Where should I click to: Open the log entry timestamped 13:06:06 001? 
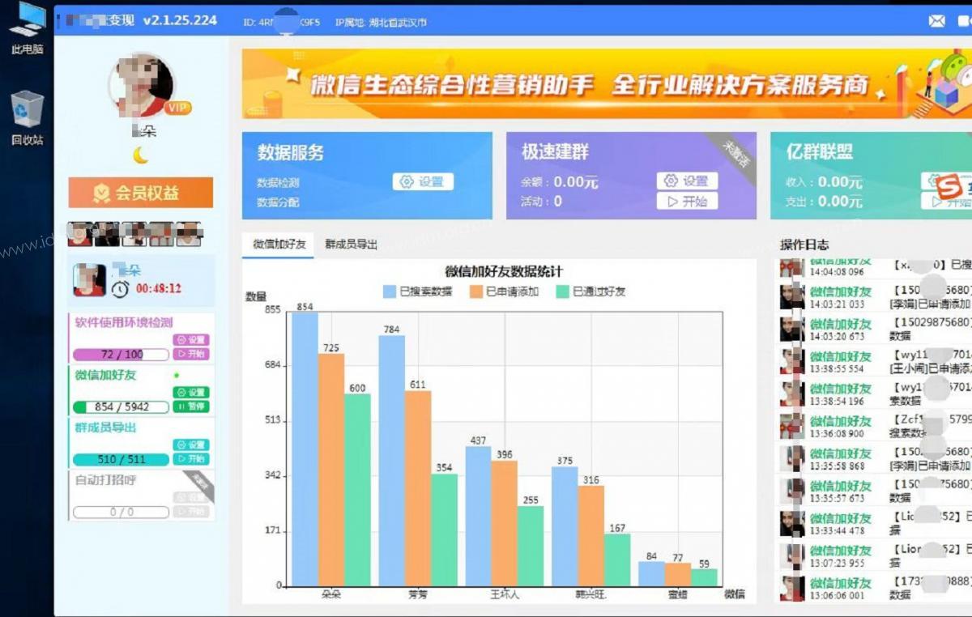click(x=875, y=589)
